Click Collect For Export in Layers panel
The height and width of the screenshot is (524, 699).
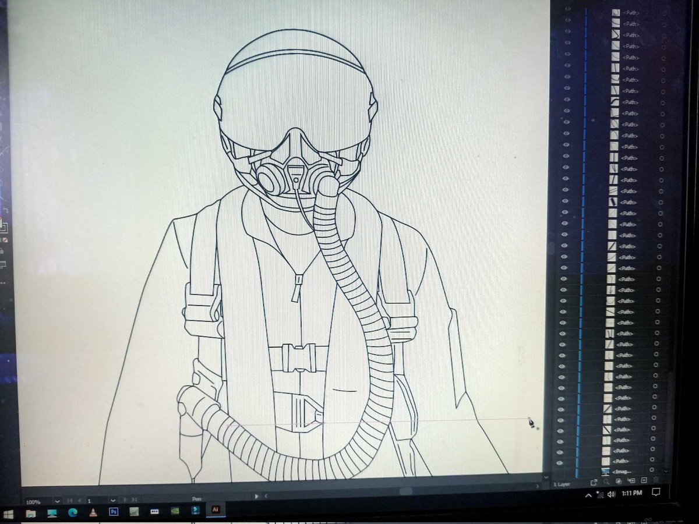[594, 481]
